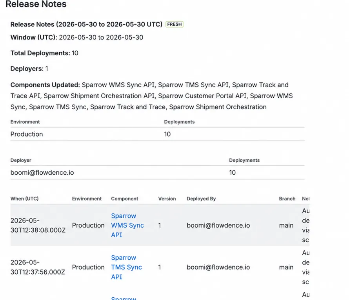
Task: Click the Total Deployments: 10 line
Action: pyautogui.click(x=44, y=53)
